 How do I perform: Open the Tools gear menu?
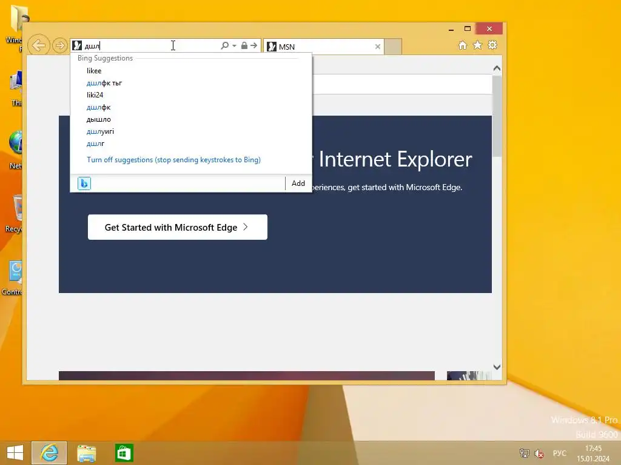click(492, 45)
